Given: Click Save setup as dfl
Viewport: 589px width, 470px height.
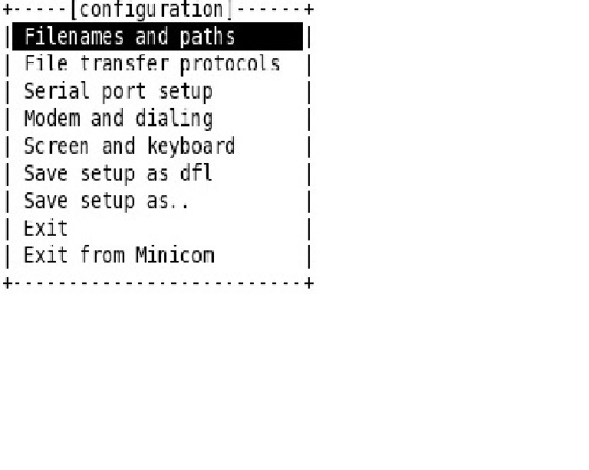Looking at the screenshot, I should [117, 174].
